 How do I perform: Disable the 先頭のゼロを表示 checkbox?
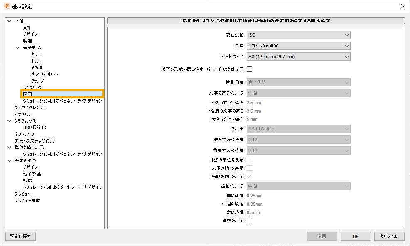250,176
